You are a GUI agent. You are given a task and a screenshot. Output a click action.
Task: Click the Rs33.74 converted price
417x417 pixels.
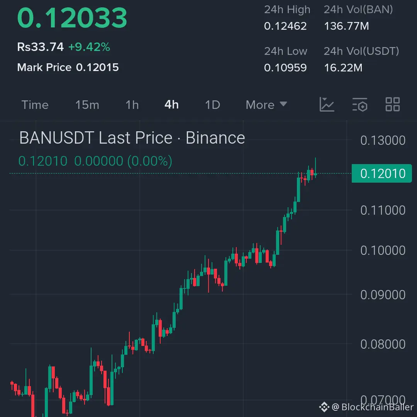point(41,47)
